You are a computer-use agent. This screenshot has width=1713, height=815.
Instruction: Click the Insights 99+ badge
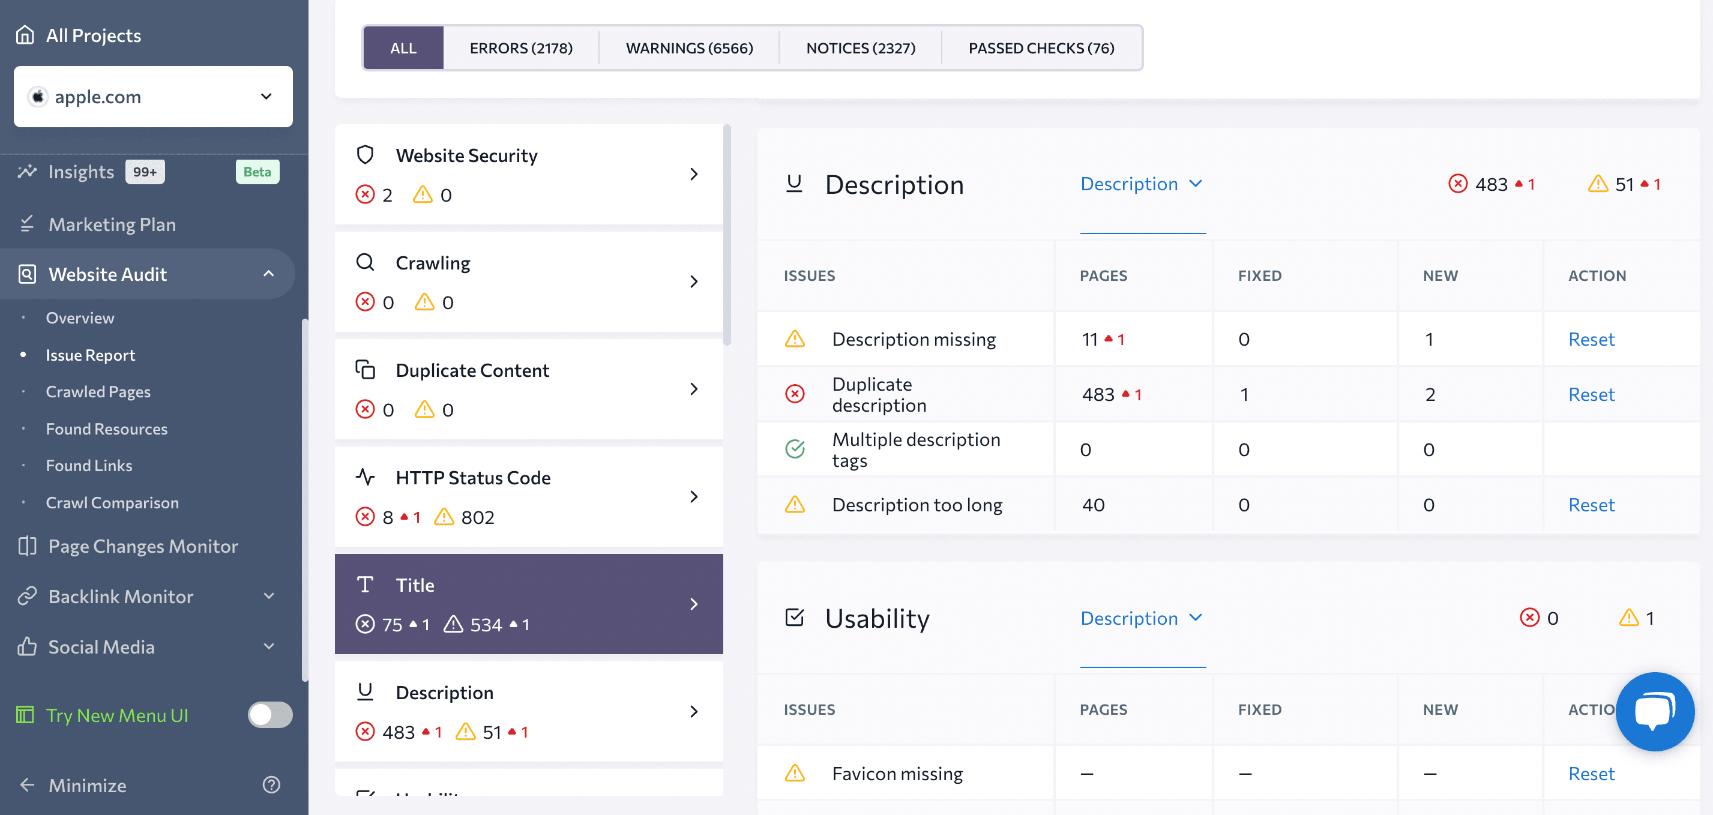(145, 172)
